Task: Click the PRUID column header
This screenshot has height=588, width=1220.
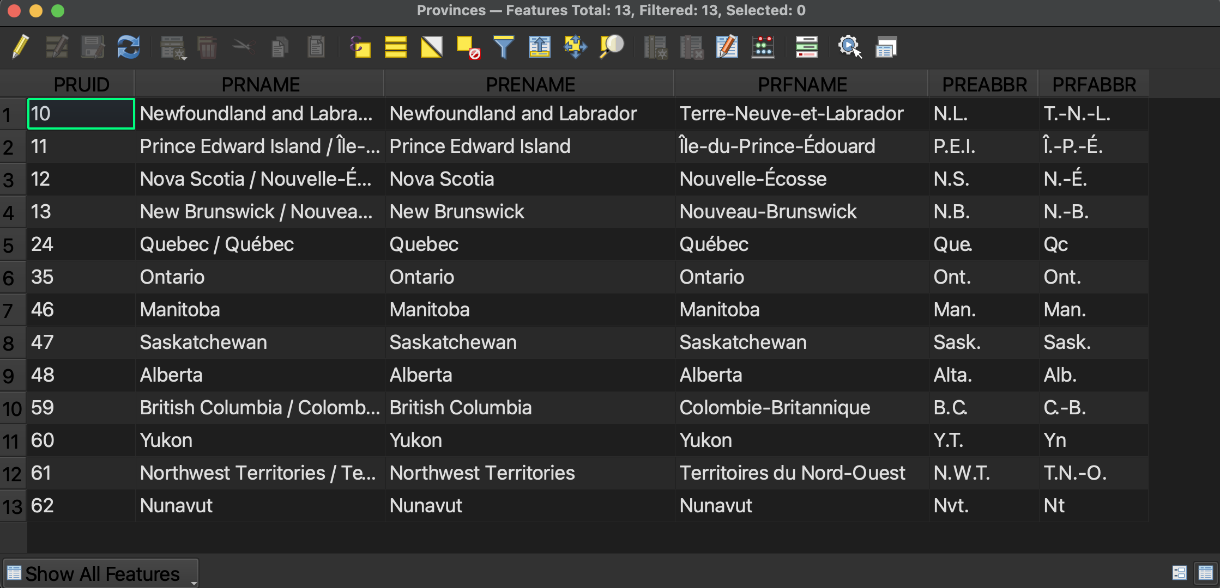Action: coord(81,84)
